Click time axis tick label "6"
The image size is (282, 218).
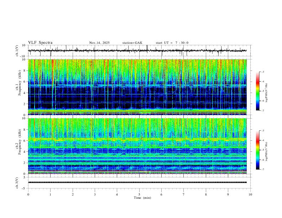point(161,194)
